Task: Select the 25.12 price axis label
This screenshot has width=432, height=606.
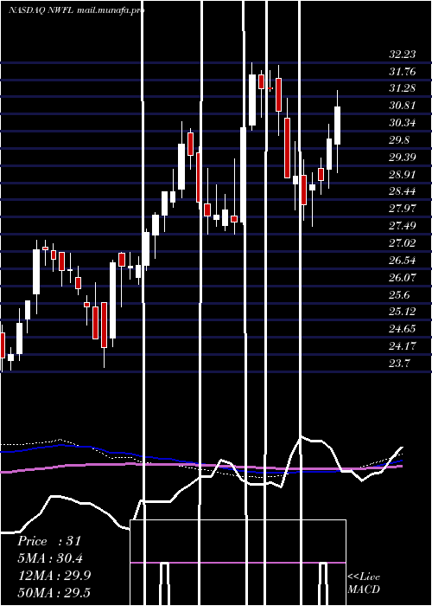Action: [x=403, y=312]
